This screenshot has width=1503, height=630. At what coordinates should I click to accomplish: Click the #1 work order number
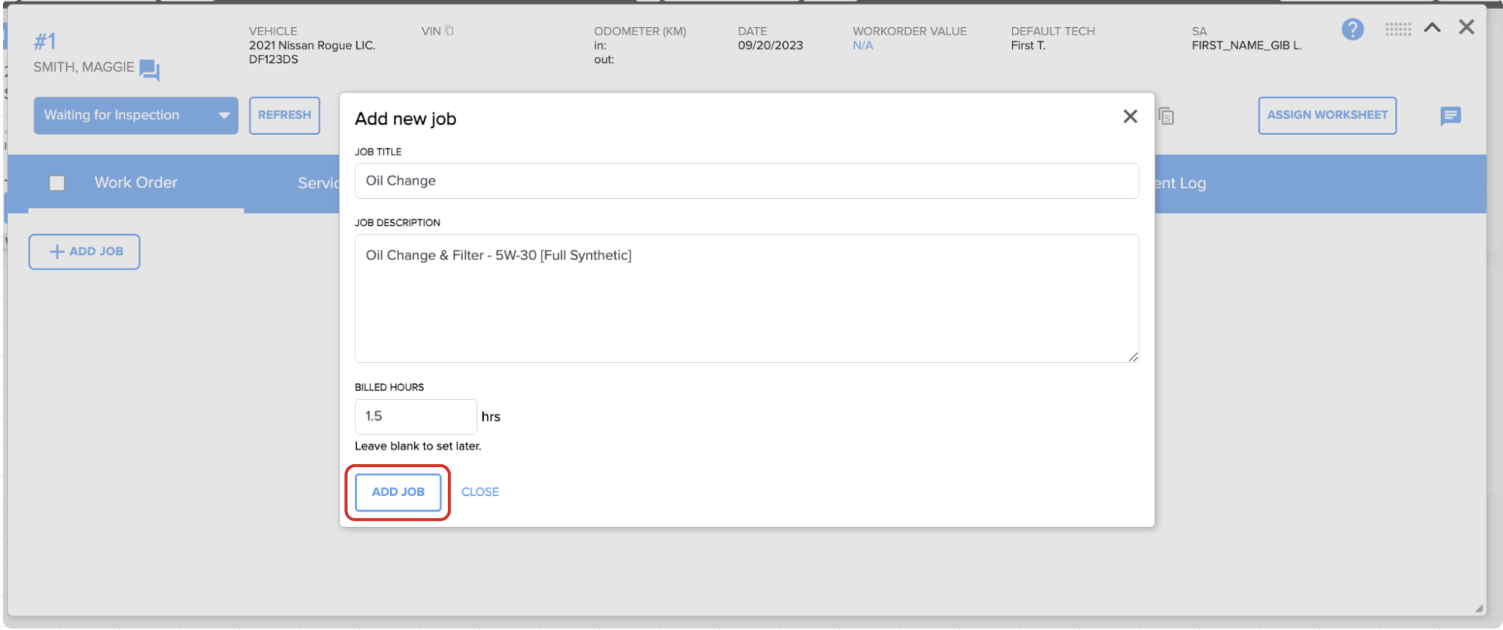pos(44,41)
